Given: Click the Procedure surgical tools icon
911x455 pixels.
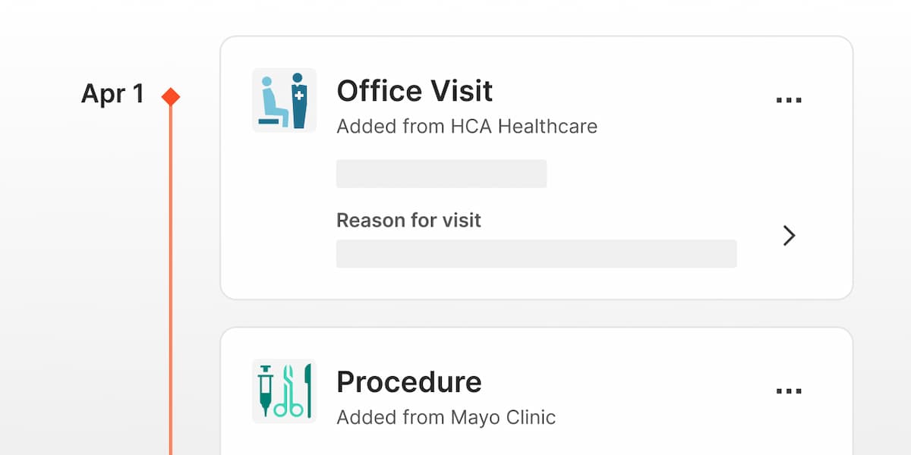Looking at the screenshot, I should coord(284,391).
